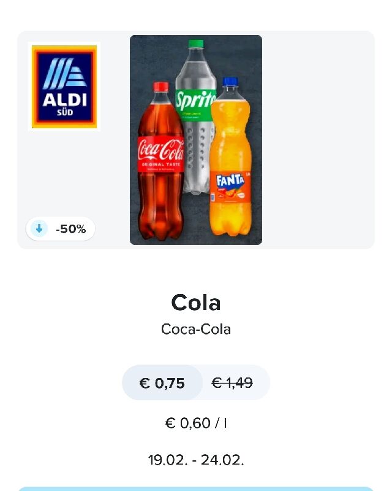Open the Cola product title
Screen dimensions: 392x491
[x=196, y=303]
